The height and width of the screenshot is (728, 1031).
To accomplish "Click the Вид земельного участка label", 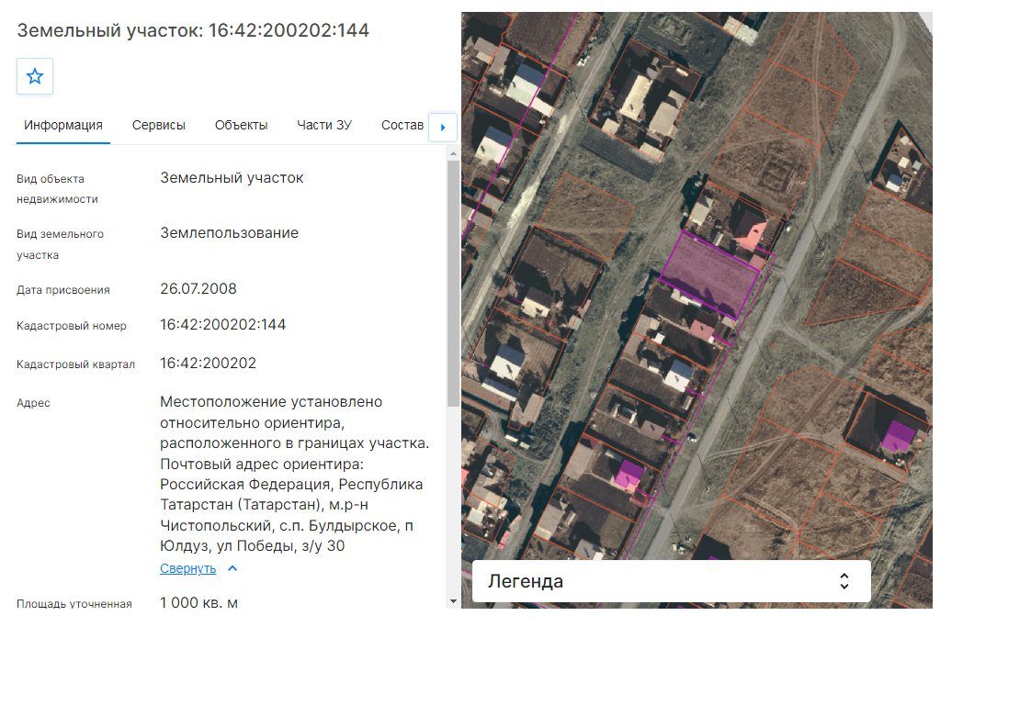I will click(60, 244).
